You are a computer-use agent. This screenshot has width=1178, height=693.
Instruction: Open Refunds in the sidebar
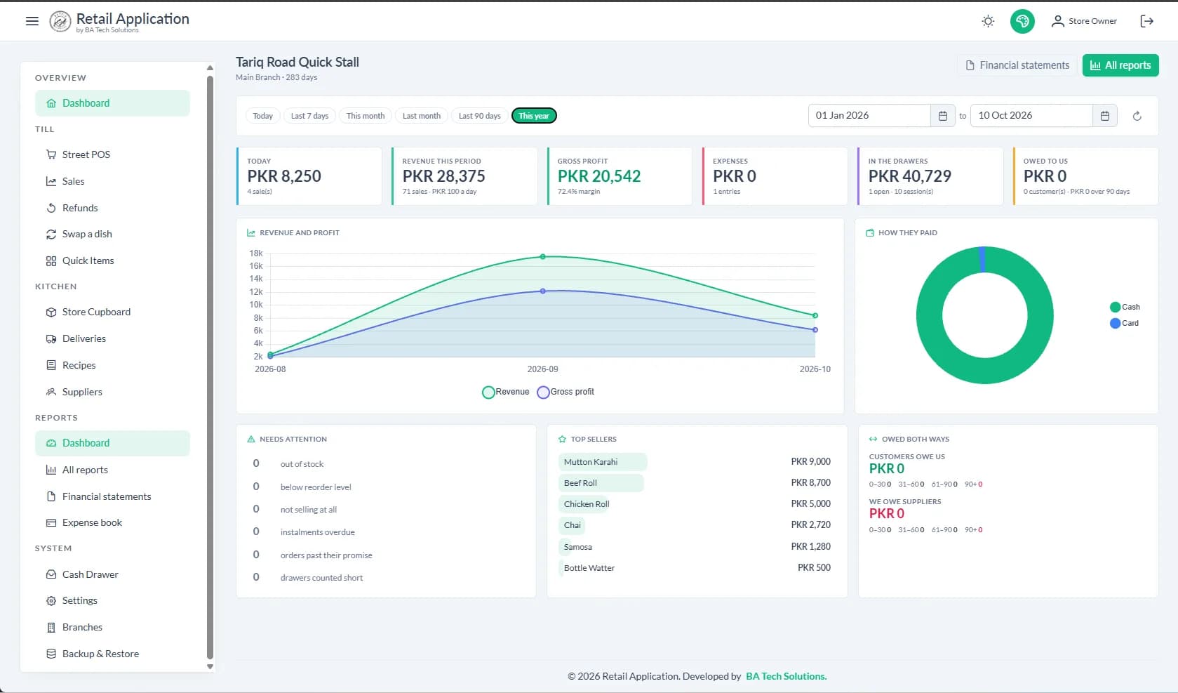[x=112, y=208]
